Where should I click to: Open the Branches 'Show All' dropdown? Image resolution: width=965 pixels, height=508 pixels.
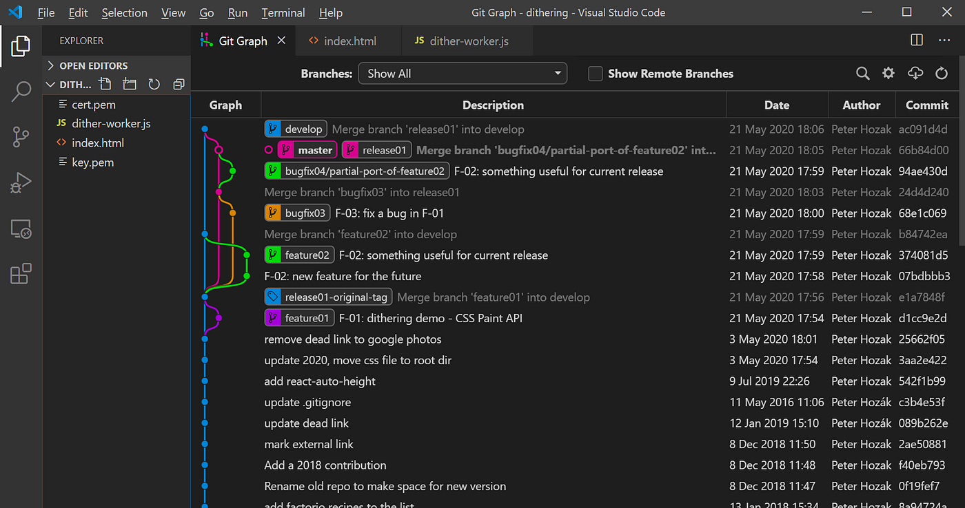pos(463,74)
